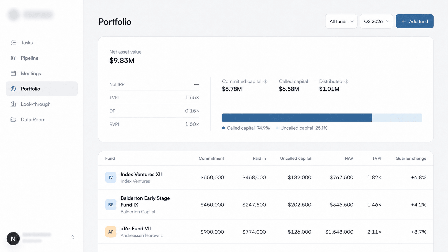Click the light uncalled capital bar segment

397,118
